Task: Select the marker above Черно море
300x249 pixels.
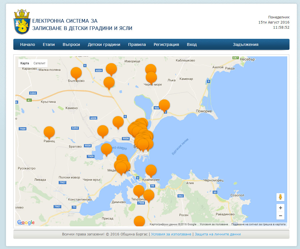Action: (151, 77)
